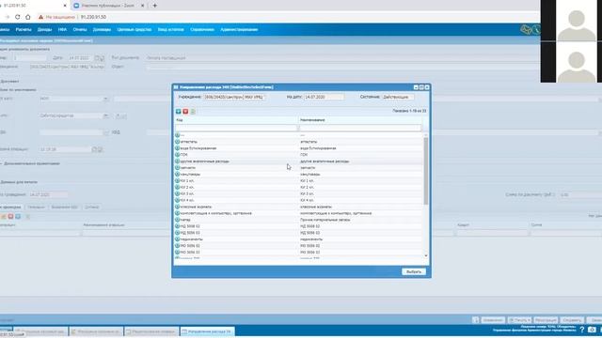The width and height of the screenshot is (602, 338).
Task: Select 'МО 5056 03' in the Код column
Action: pyautogui.click(x=190, y=253)
